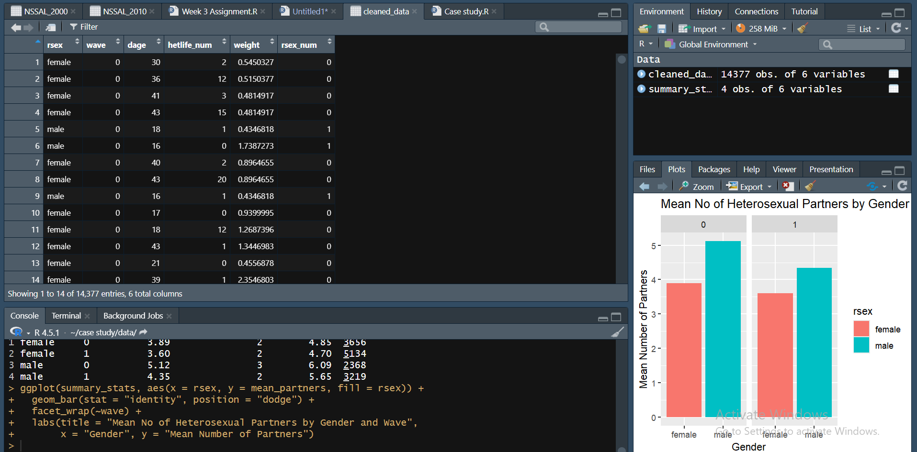917x452 pixels.
Task: Open List view dropdown in Environment
Action: [864, 29]
